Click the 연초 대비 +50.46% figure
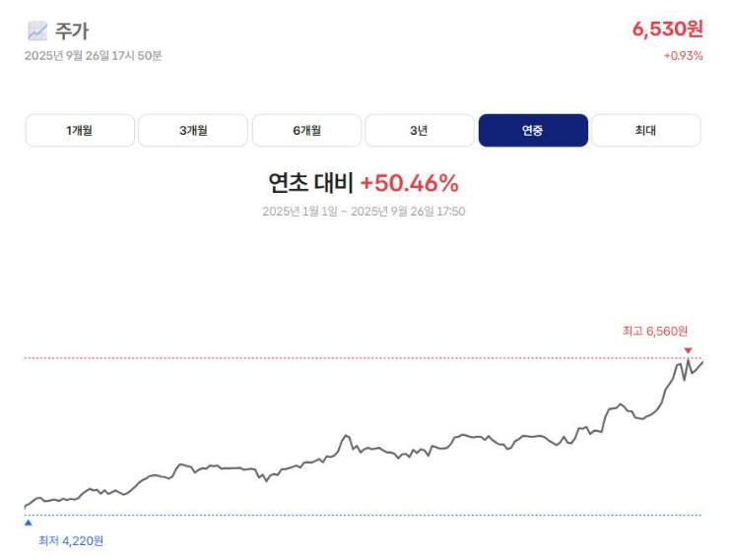Viewport: 731px width, 556px height. click(364, 183)
